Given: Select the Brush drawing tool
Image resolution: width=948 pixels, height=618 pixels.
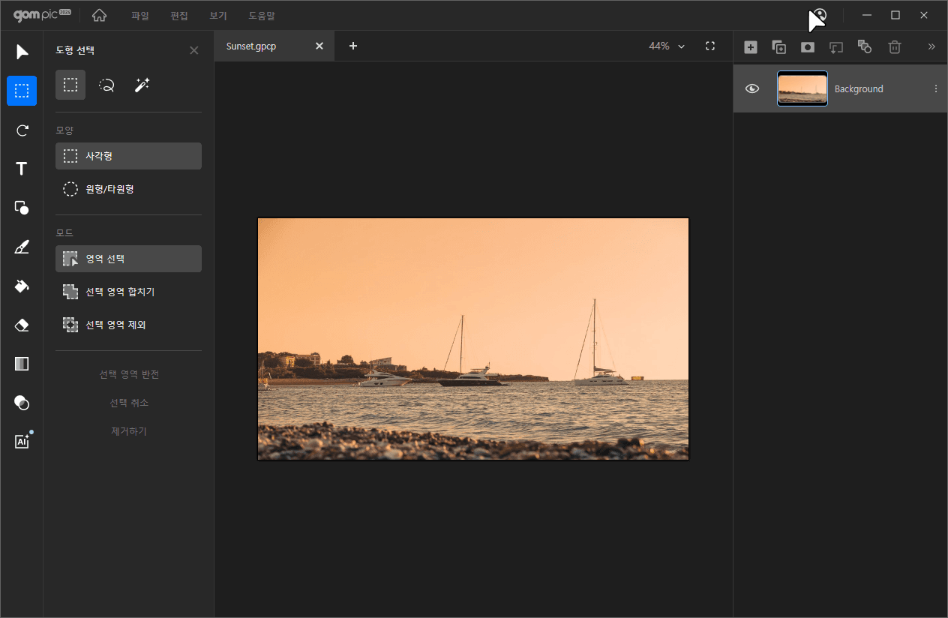Looking at the screenshot, I should tap(22, 247).
